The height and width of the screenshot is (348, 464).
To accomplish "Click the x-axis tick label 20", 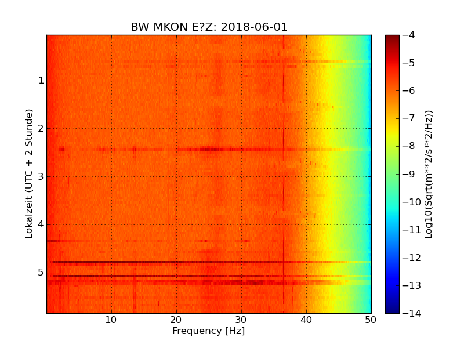I will coord(176,320).
